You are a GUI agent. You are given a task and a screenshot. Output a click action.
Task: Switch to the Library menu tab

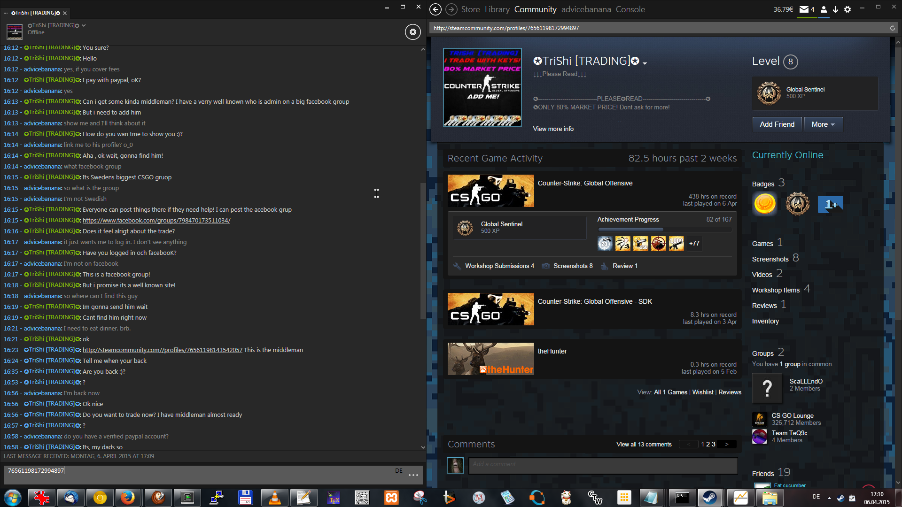[497, 9]
